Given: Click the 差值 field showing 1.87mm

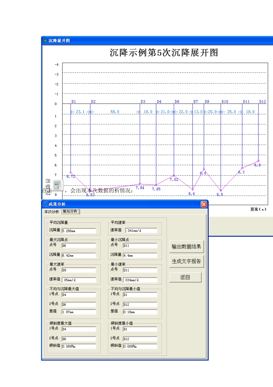Looking at the screenshot, I should pos(79,312).
